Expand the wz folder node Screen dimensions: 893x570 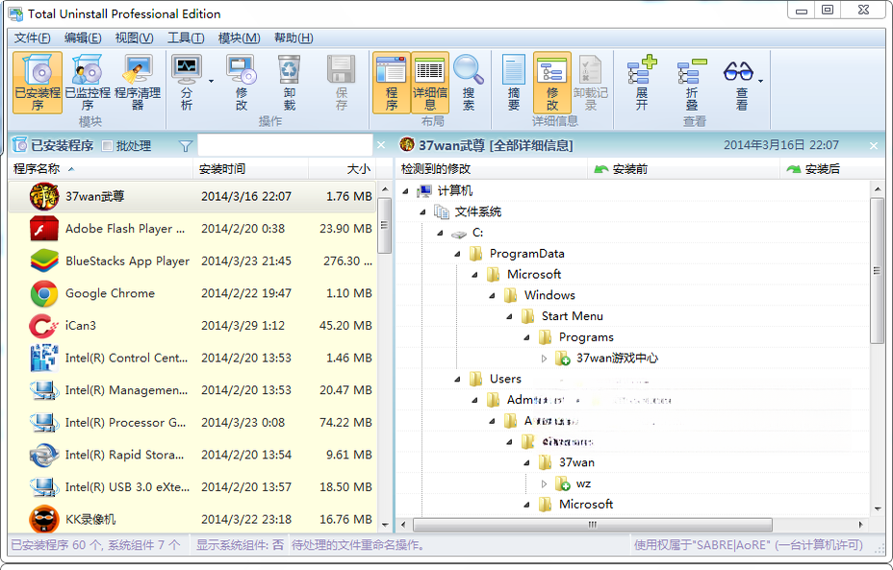click(x=544, y=484)
